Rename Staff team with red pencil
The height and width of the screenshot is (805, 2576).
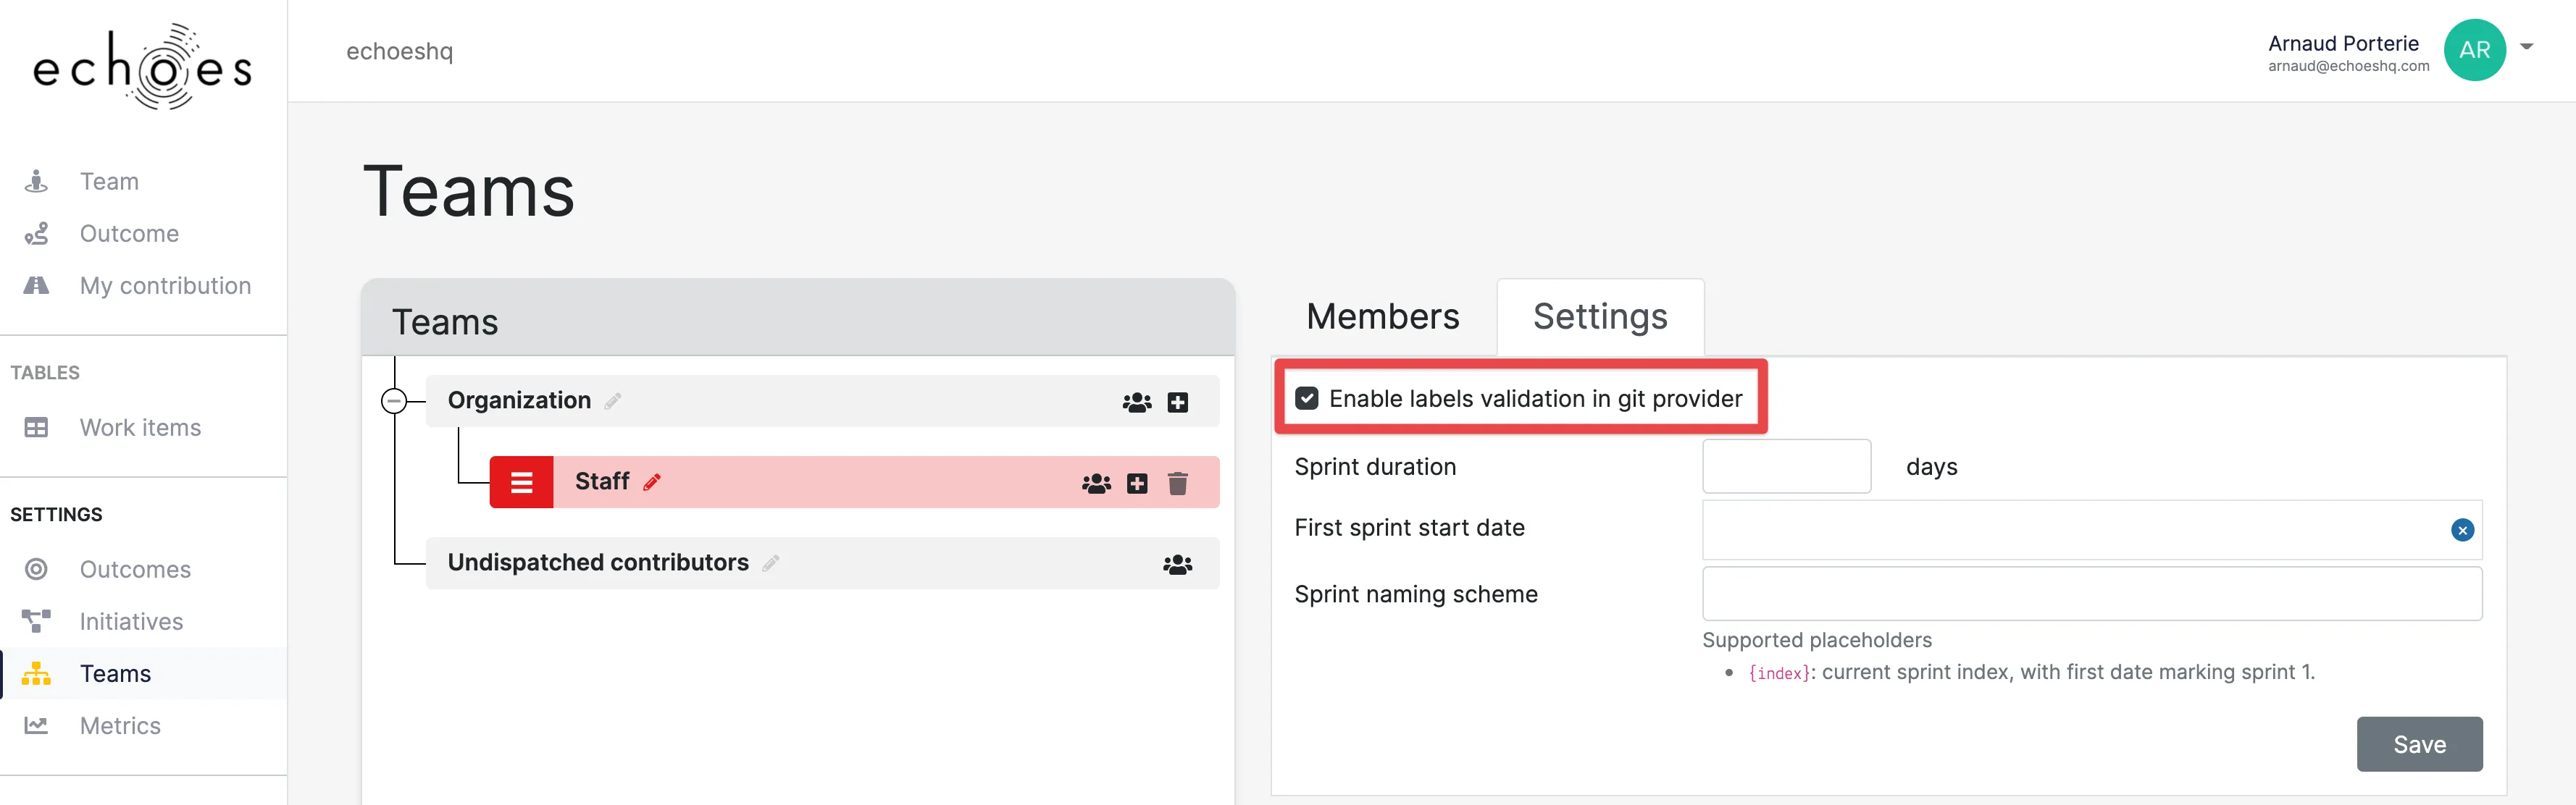(652, 482)
